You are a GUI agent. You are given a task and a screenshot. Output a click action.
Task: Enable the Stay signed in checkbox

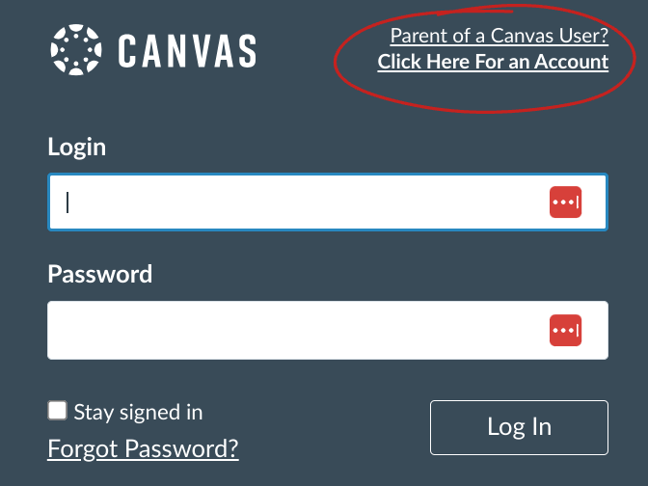pyautogui.click(x=58, y=411)
